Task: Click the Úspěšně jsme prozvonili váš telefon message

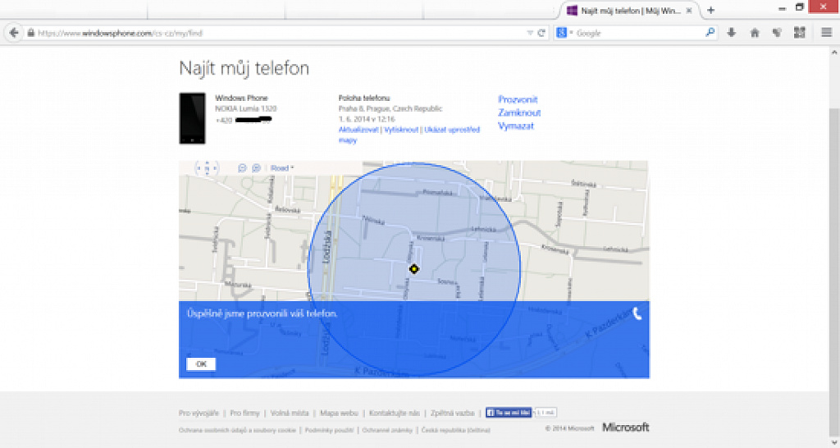Action: (262, 313)
